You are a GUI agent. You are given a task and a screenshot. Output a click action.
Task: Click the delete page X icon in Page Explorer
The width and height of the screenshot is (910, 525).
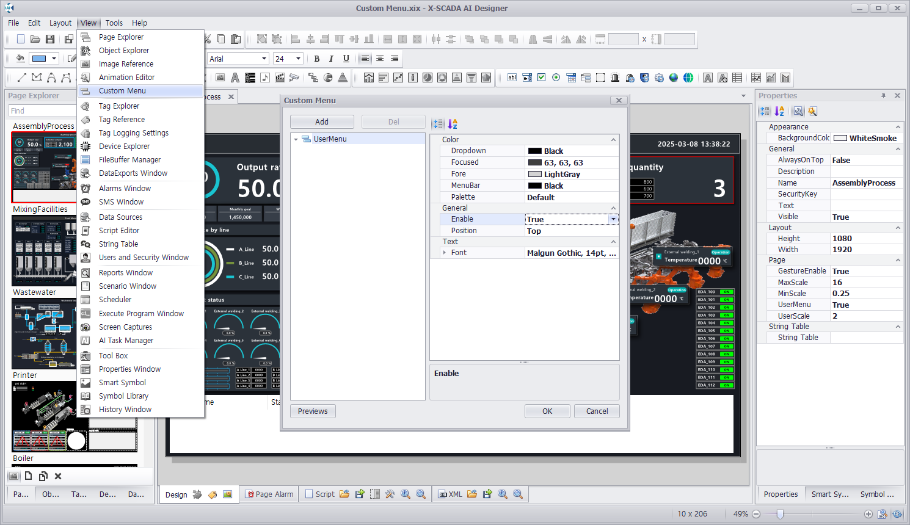(58, 476)
